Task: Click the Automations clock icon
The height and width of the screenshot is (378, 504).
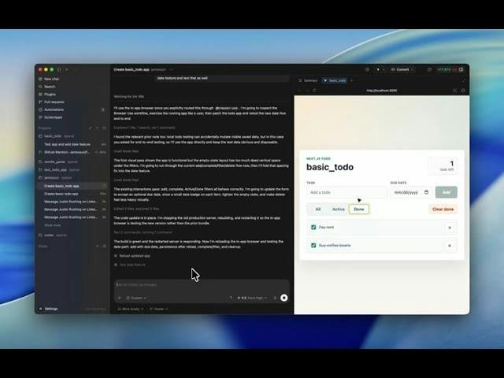Action: pos(40,109)
